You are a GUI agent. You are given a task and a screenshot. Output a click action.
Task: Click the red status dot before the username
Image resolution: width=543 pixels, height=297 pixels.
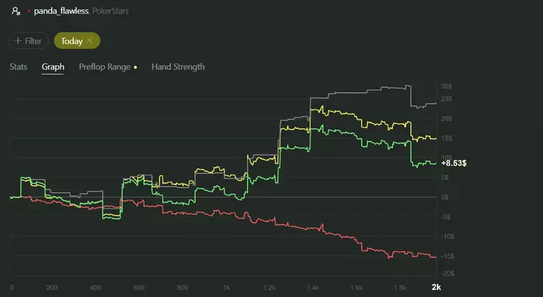tap(29, 11)
